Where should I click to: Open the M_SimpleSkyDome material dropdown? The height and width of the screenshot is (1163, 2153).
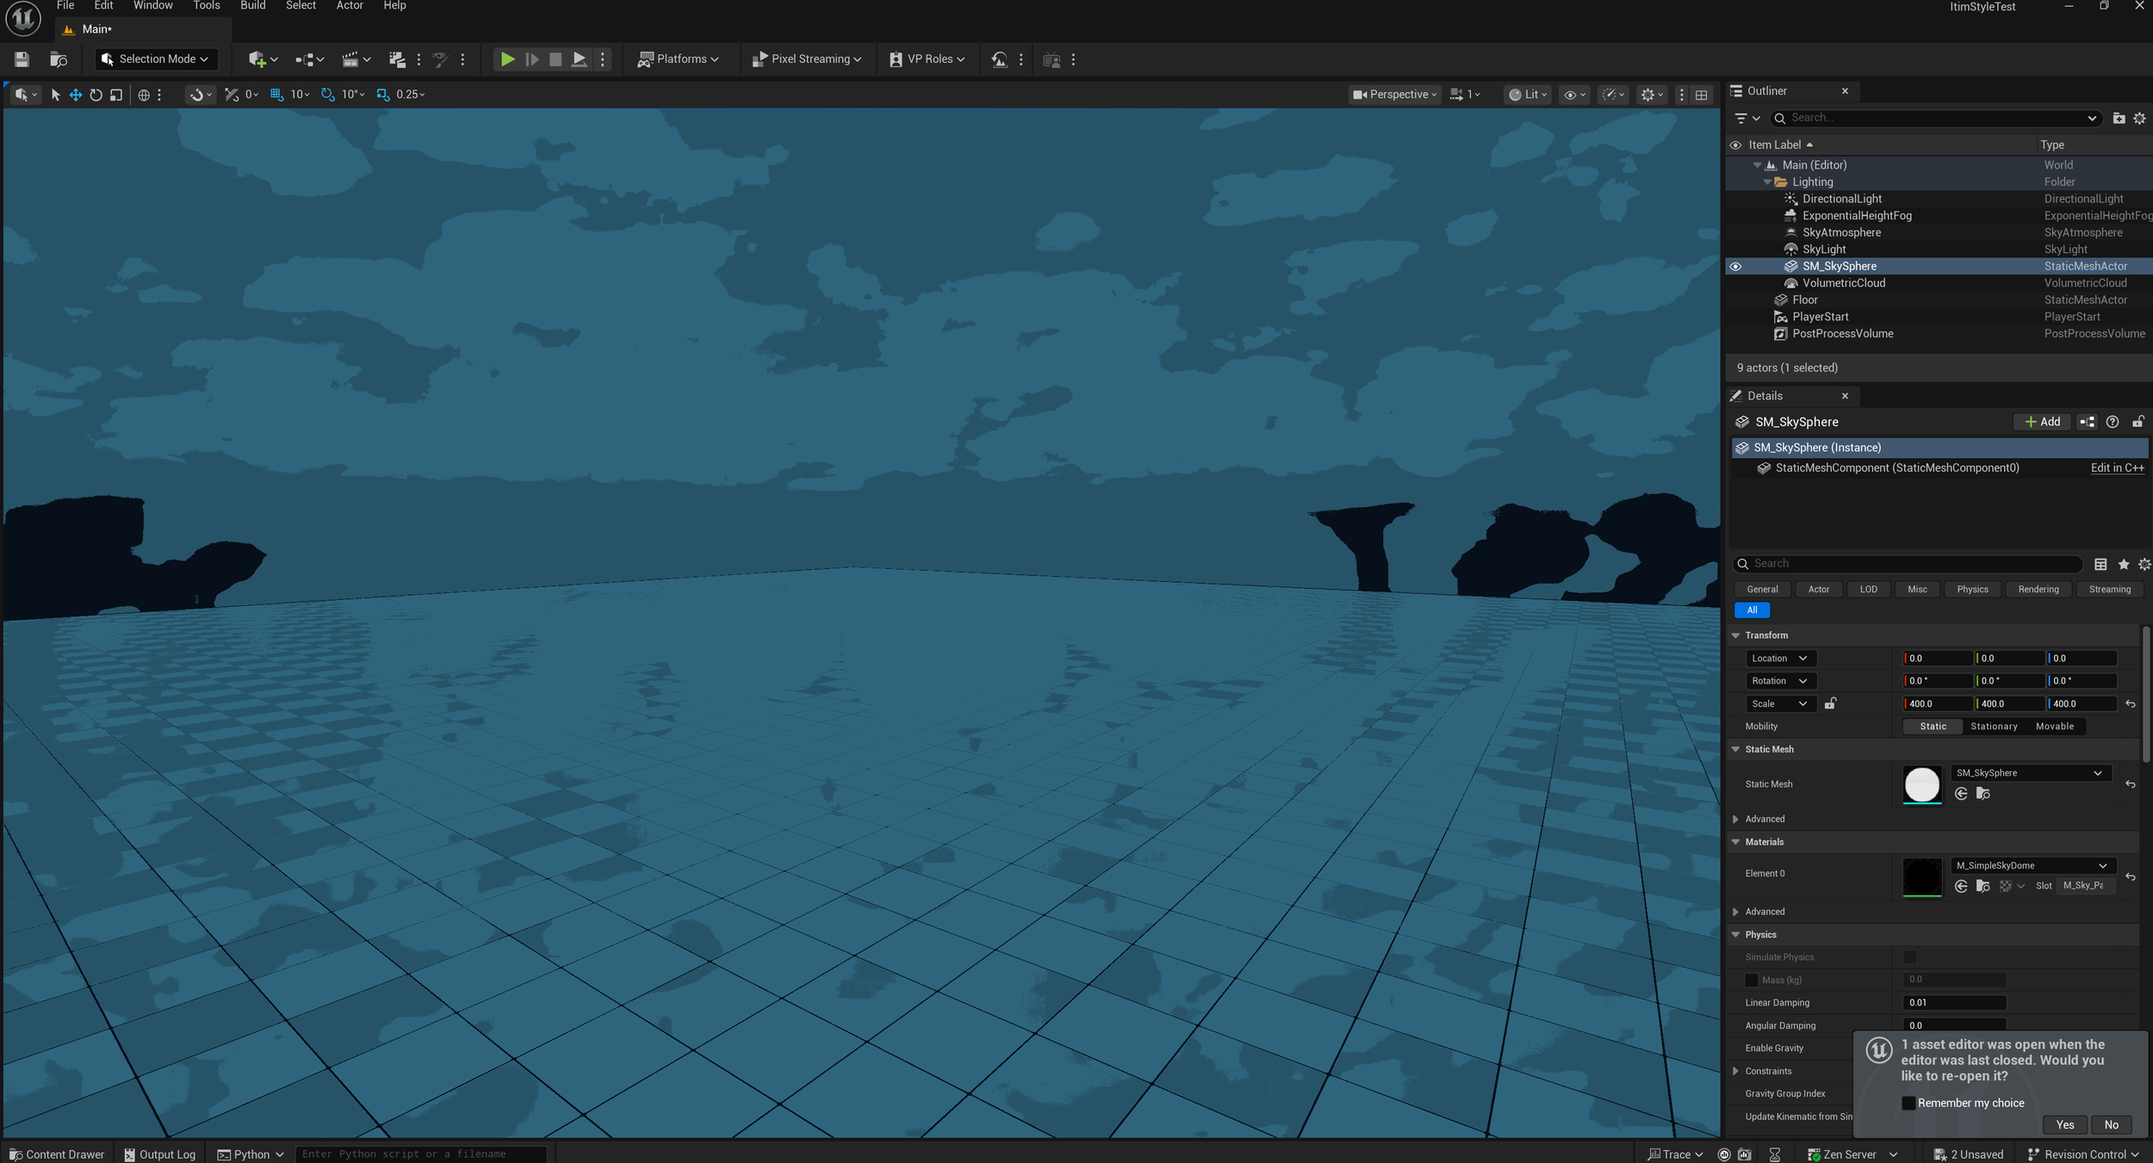[2030, 865]
